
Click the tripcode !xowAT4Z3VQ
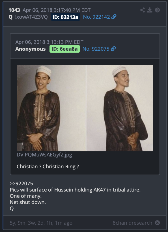click(x=31, y=17)
